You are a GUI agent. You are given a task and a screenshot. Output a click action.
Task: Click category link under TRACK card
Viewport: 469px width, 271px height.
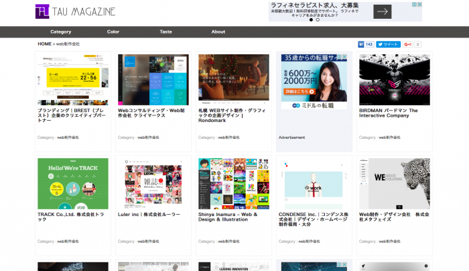(68, 241)
